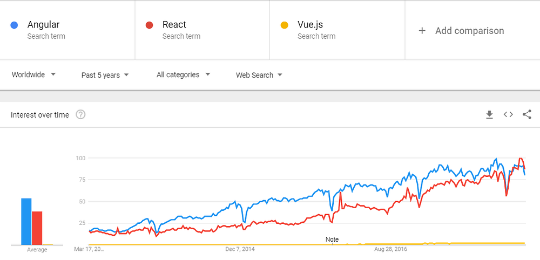Open the All categories dropdown
The image size is (540, 260).
coord(183,75)
